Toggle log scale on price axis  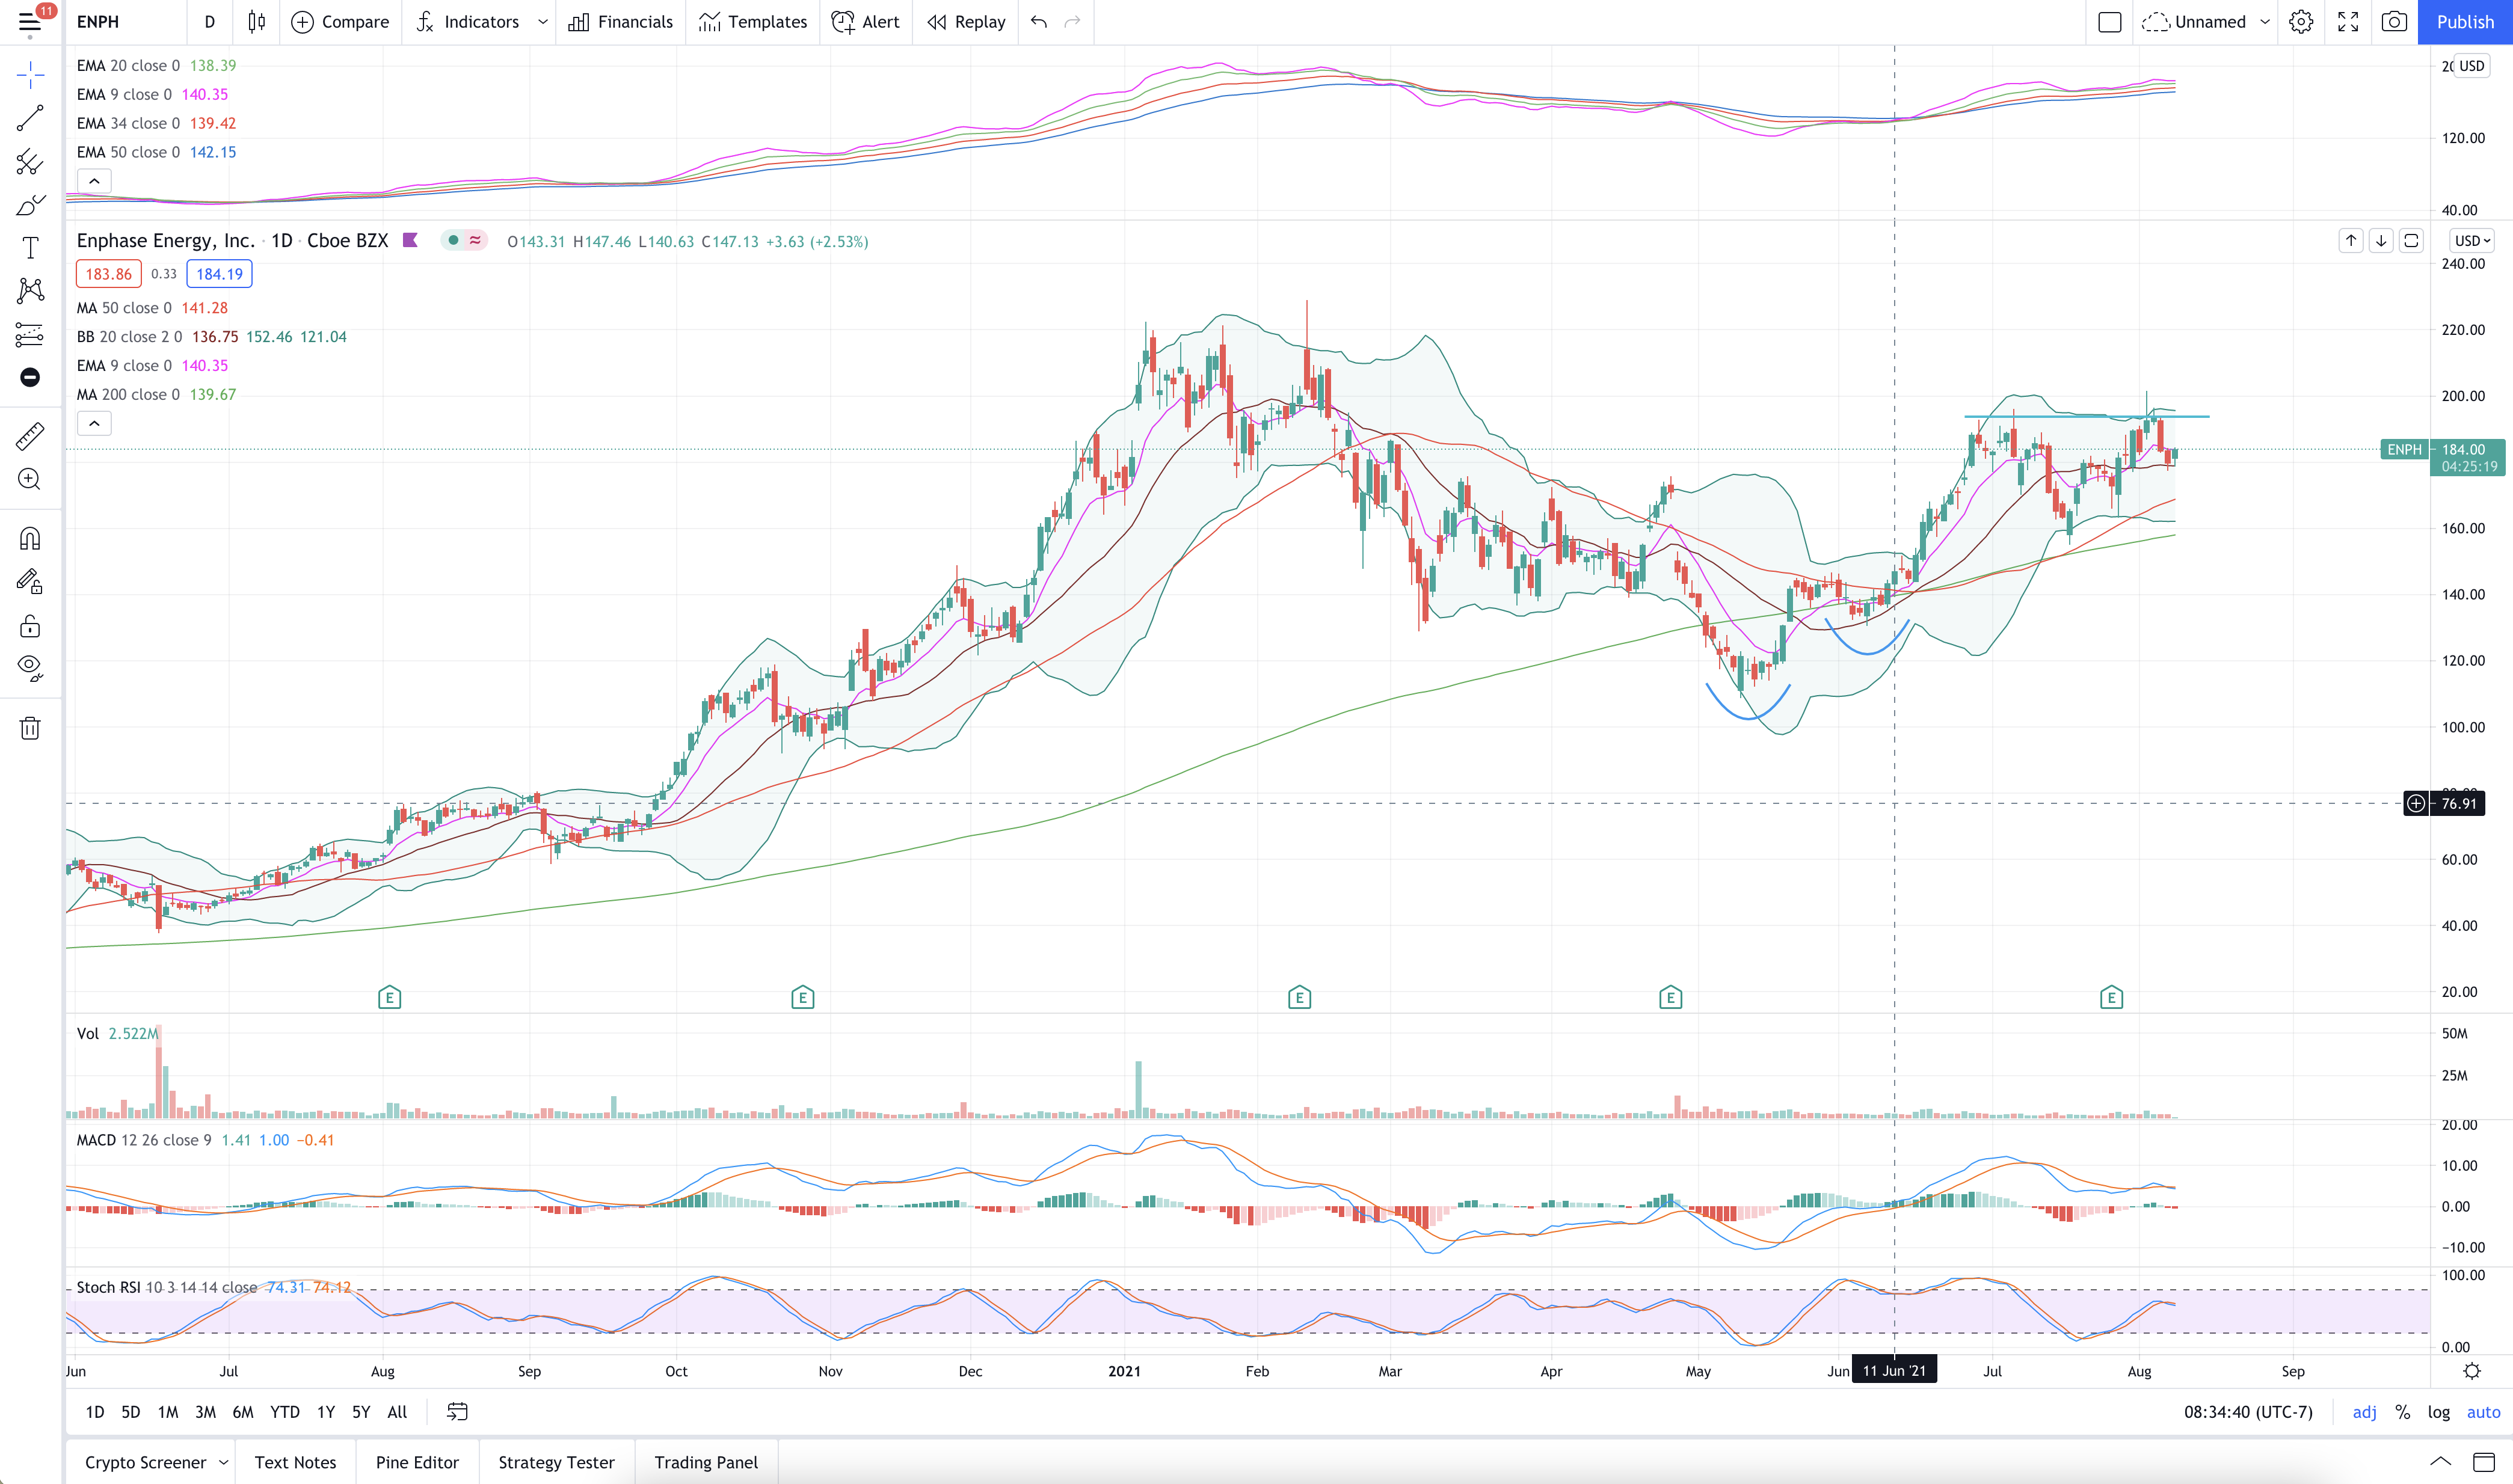click(x=2439, y=1412)
